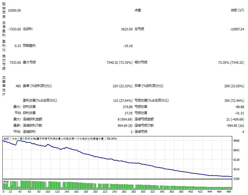Select the 点差 spread label
The width and height of the screenshot is (248, 195).
click(x=138, y=10)
